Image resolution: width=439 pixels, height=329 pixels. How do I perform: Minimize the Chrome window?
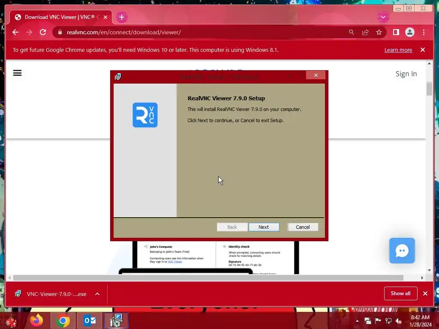coord(398,9)
